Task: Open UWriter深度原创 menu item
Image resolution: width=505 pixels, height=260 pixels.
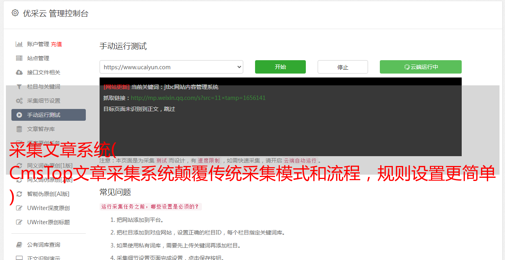Action: click(48, 208)
